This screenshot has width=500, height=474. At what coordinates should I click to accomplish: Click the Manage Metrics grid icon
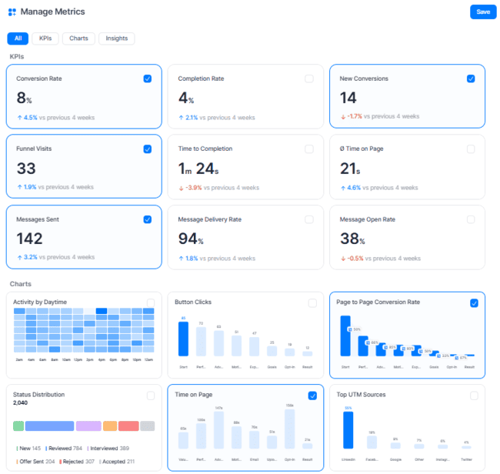click(x=12, y=12)
